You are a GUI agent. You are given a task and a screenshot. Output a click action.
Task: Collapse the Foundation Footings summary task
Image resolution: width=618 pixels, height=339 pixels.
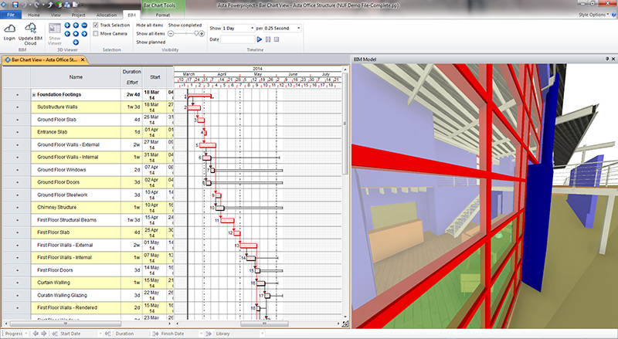34,95
